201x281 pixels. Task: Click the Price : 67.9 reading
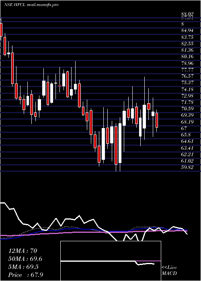click(26, 275)
